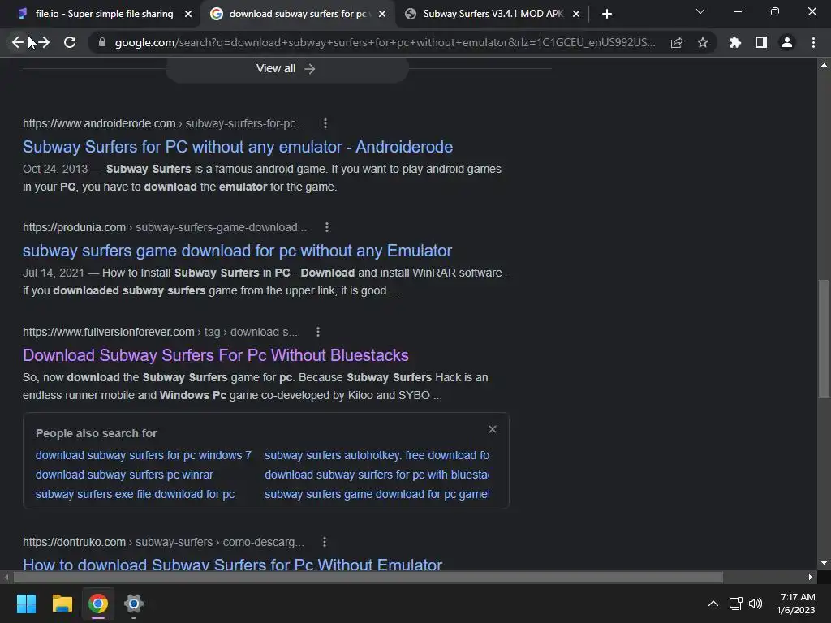
Task: Go back to the previous page
Action: 18,42
